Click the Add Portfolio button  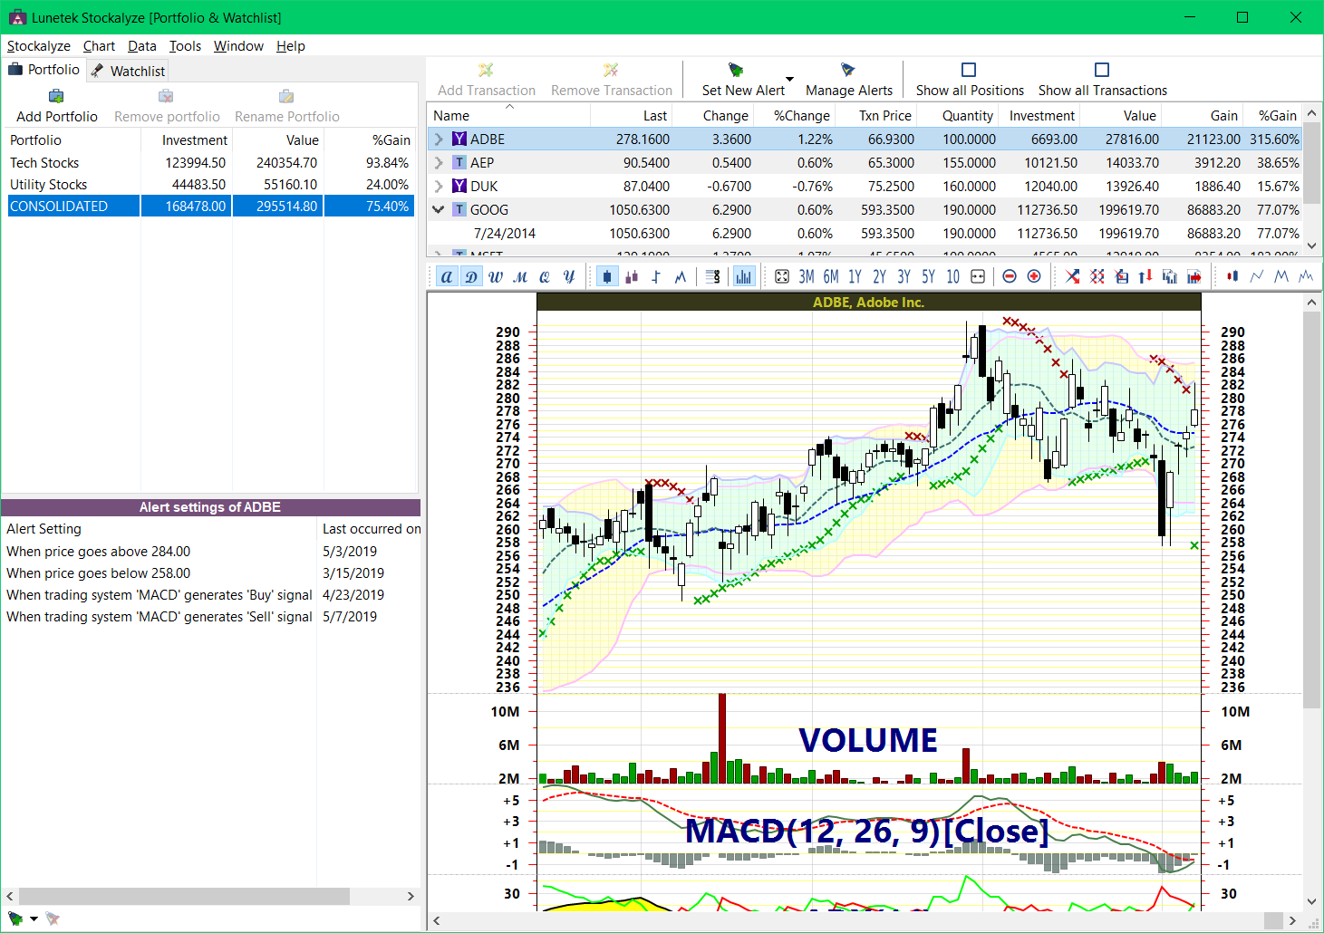pyautogui.click(x=56, y=104)
